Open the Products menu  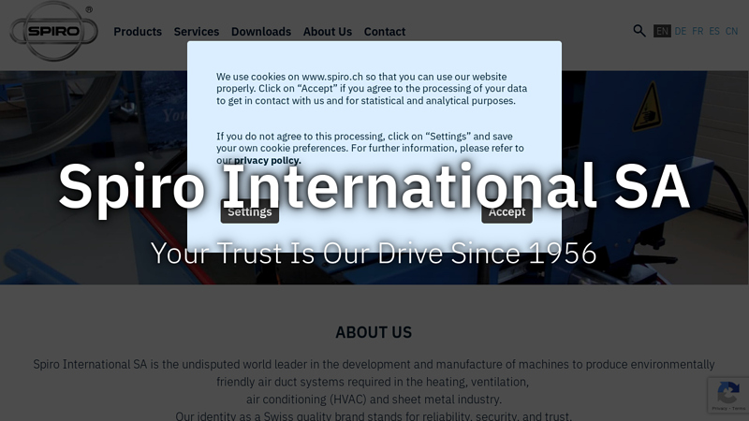coord(138,32)
